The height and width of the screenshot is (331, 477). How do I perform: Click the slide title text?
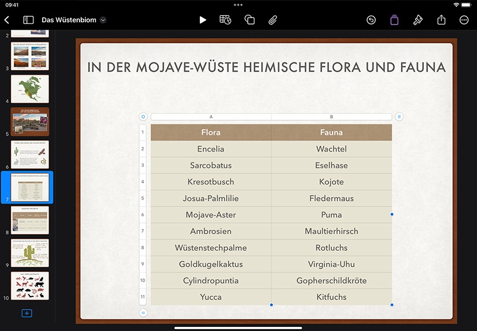[x=267, y=67]
